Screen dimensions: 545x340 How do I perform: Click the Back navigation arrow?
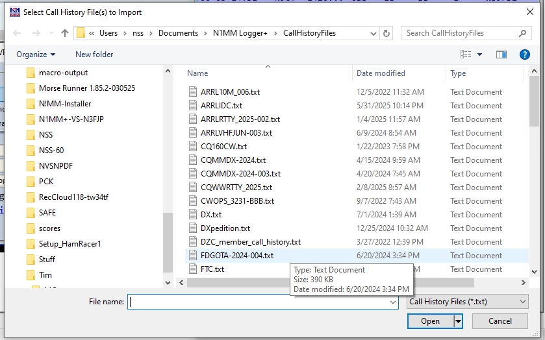click(x=17, y=33)
